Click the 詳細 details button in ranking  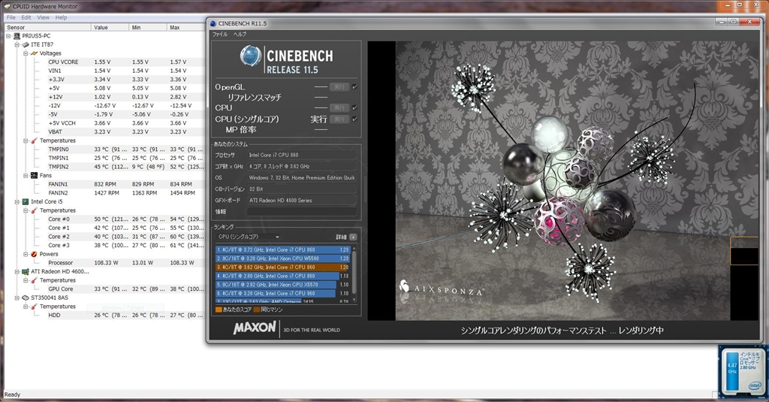click(354, 237)
